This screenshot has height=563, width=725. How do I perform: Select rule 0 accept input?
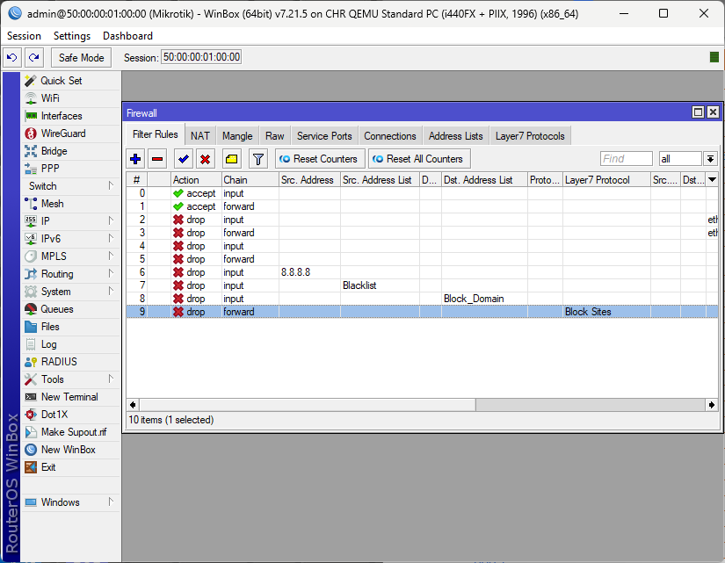tap(422, 193)
